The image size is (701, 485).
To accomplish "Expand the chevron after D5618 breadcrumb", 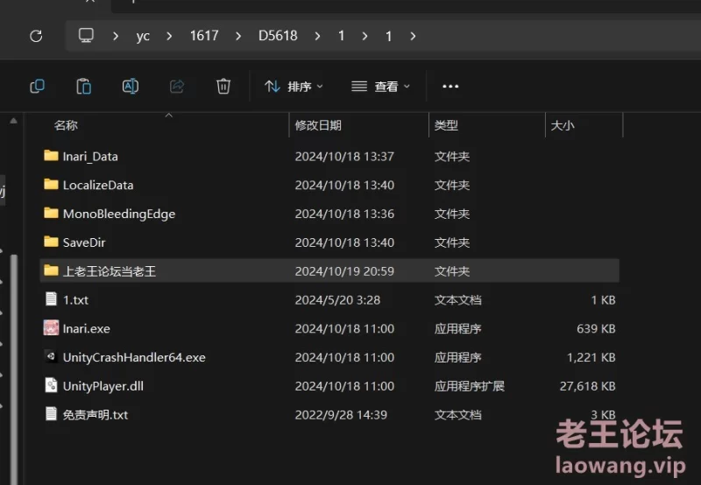I will click(x=317, y=36).
